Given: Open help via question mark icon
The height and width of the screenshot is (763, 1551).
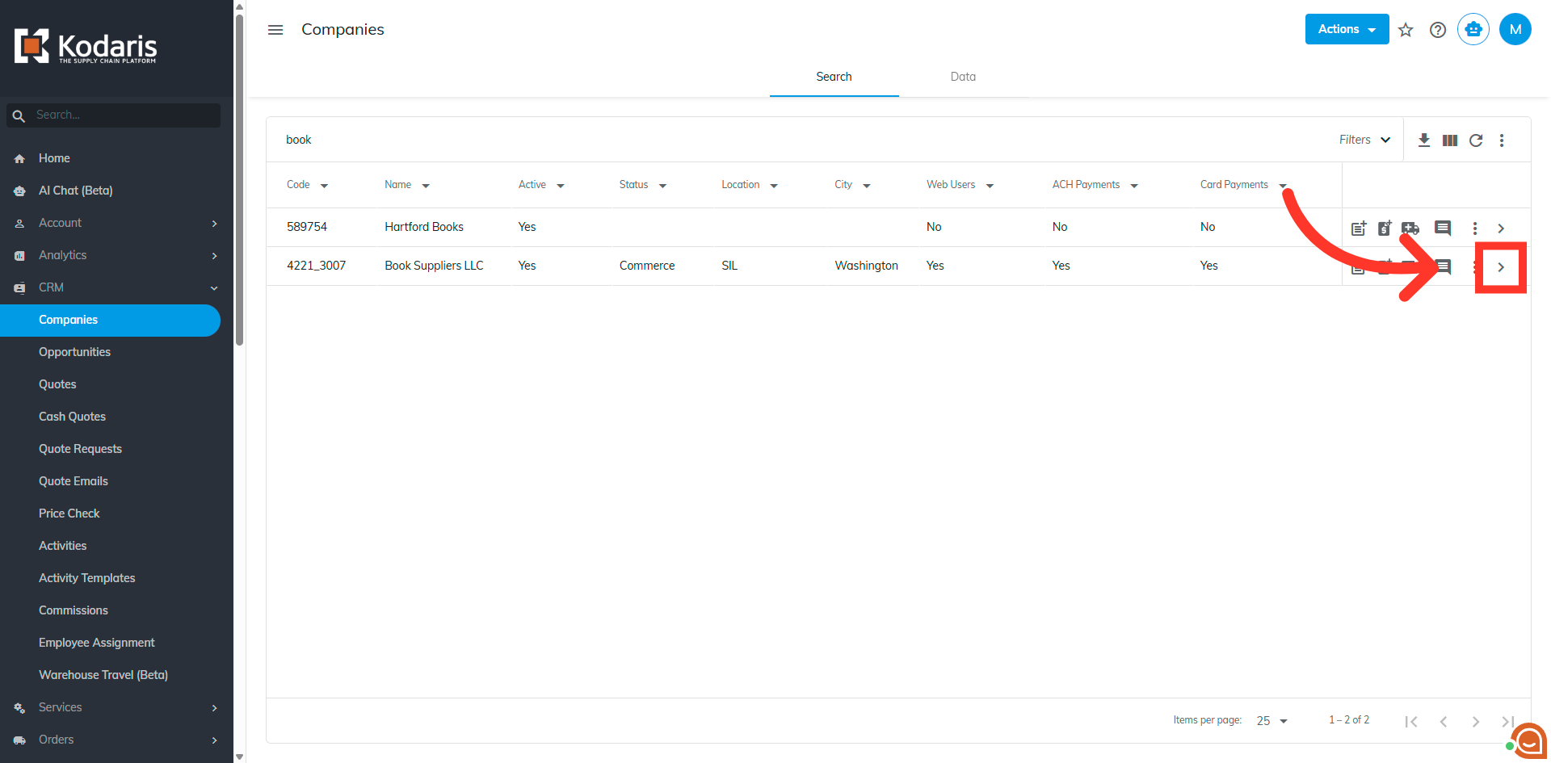Looking at the screenshot, I should (1438, 30).
